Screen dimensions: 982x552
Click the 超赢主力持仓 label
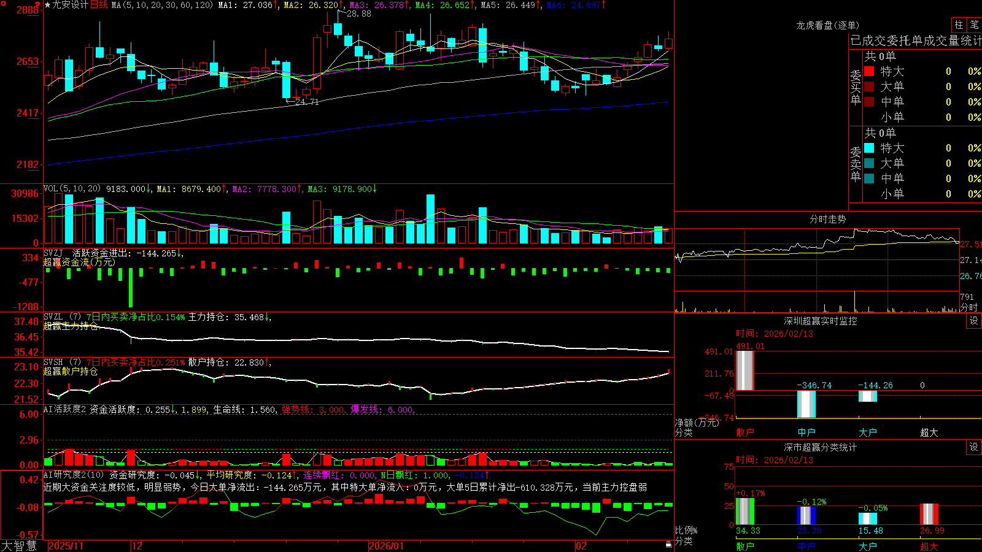click(71, 326)
